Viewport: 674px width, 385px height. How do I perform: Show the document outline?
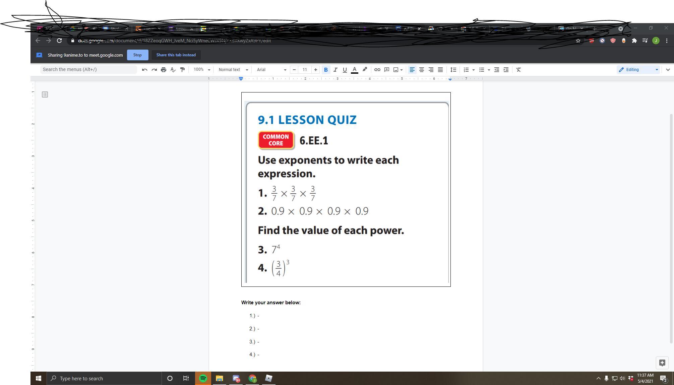coord(45,94)
